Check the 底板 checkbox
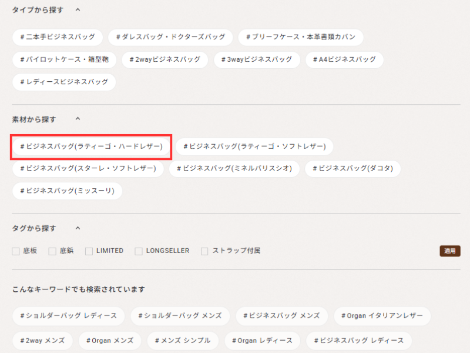Image resolution: width=470 pixels, height=353 pixels. (x=16, y=251)
